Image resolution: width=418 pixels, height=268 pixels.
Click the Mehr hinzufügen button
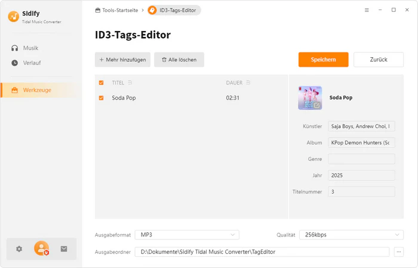(122, 60)
